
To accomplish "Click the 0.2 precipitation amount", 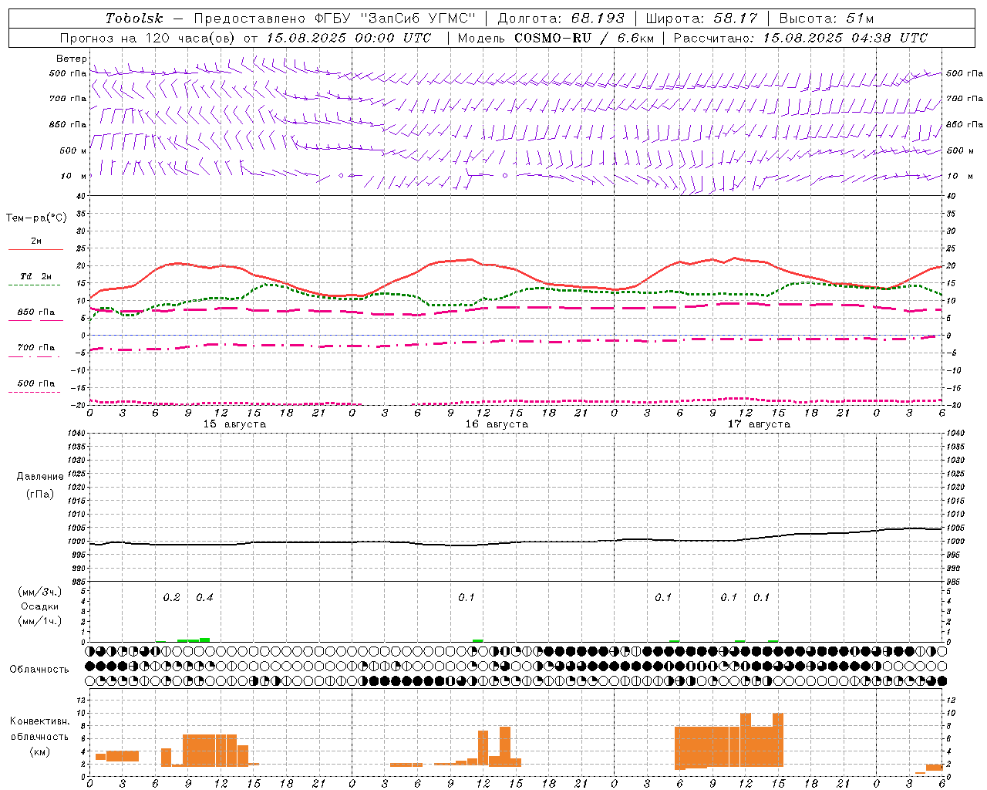I will coord(171,597).
